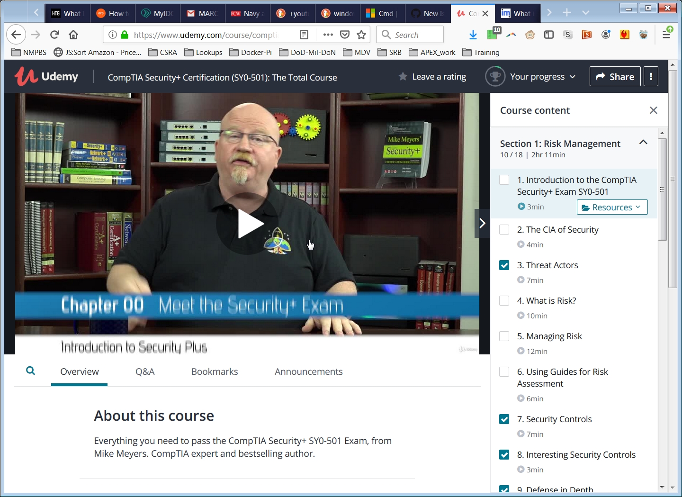The width and height of the screenshot is (682, 497).
Task: Open the three-dot more options menu in header
Action: [651, 76]
